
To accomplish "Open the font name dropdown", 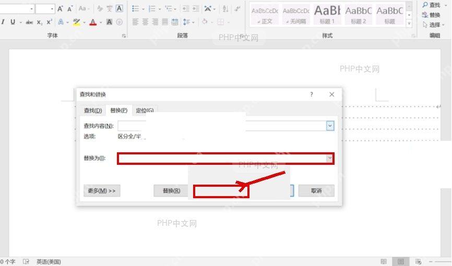I will [31, 9].
